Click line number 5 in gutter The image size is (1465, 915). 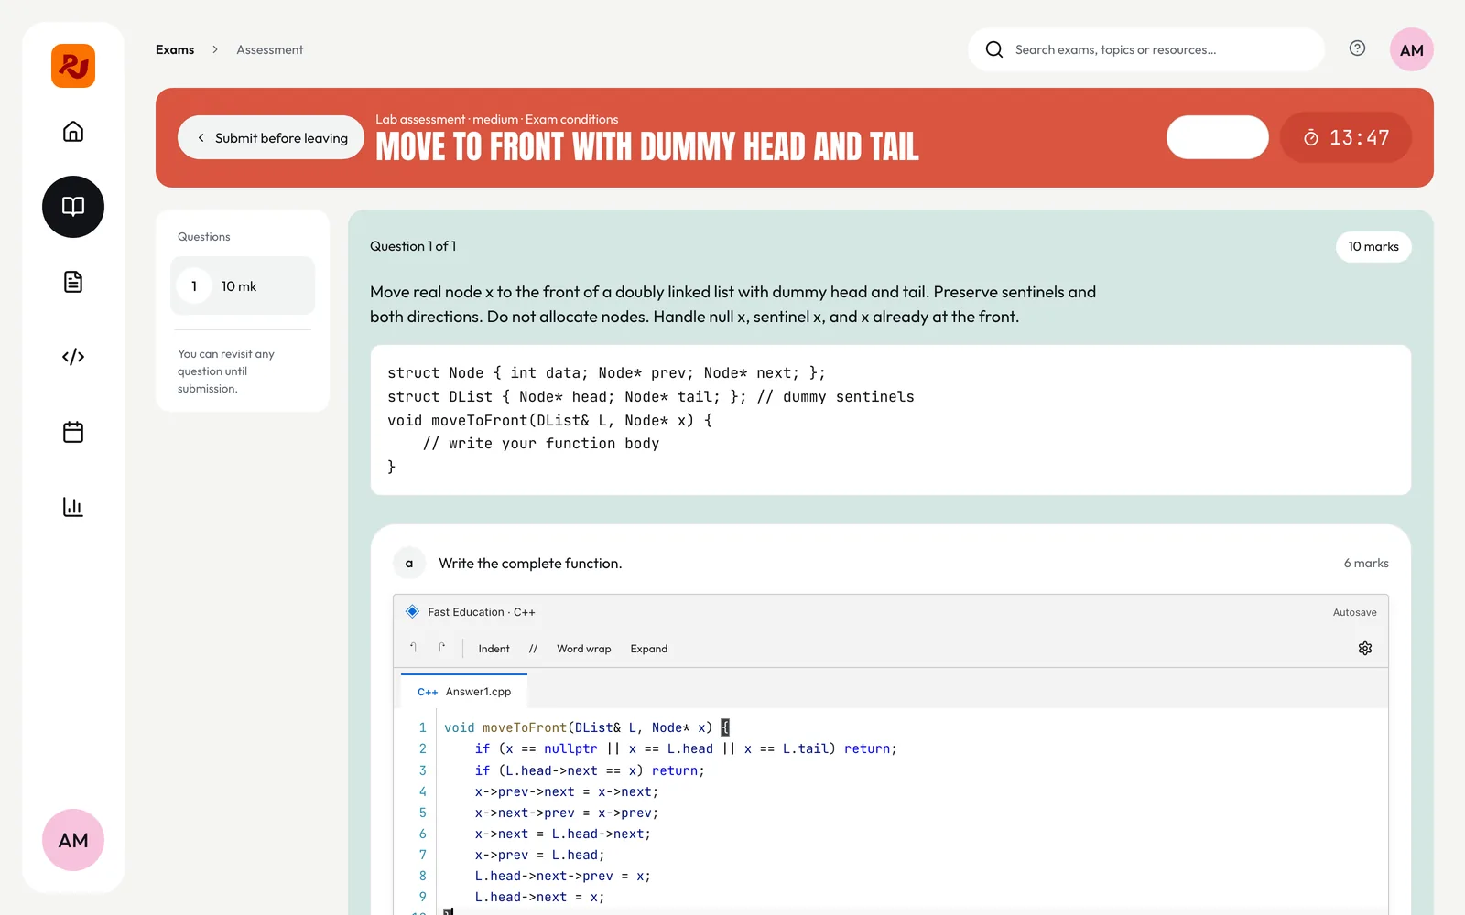click(x=423, y=813)
